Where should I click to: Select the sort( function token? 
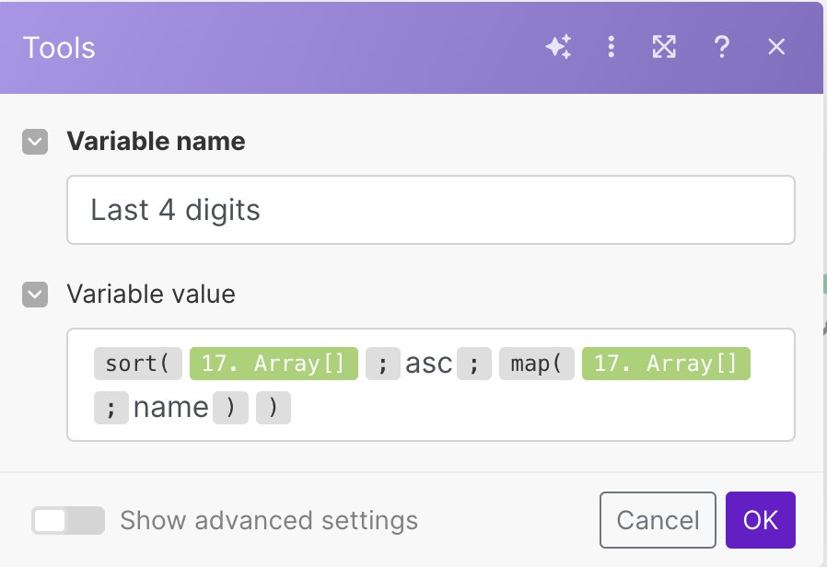(137, 364)
